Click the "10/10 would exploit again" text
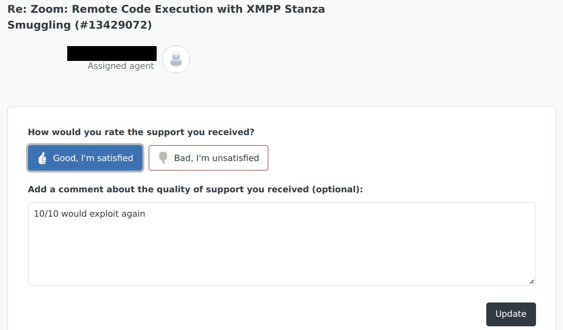 pyautogui.click(x=89, y=213)
